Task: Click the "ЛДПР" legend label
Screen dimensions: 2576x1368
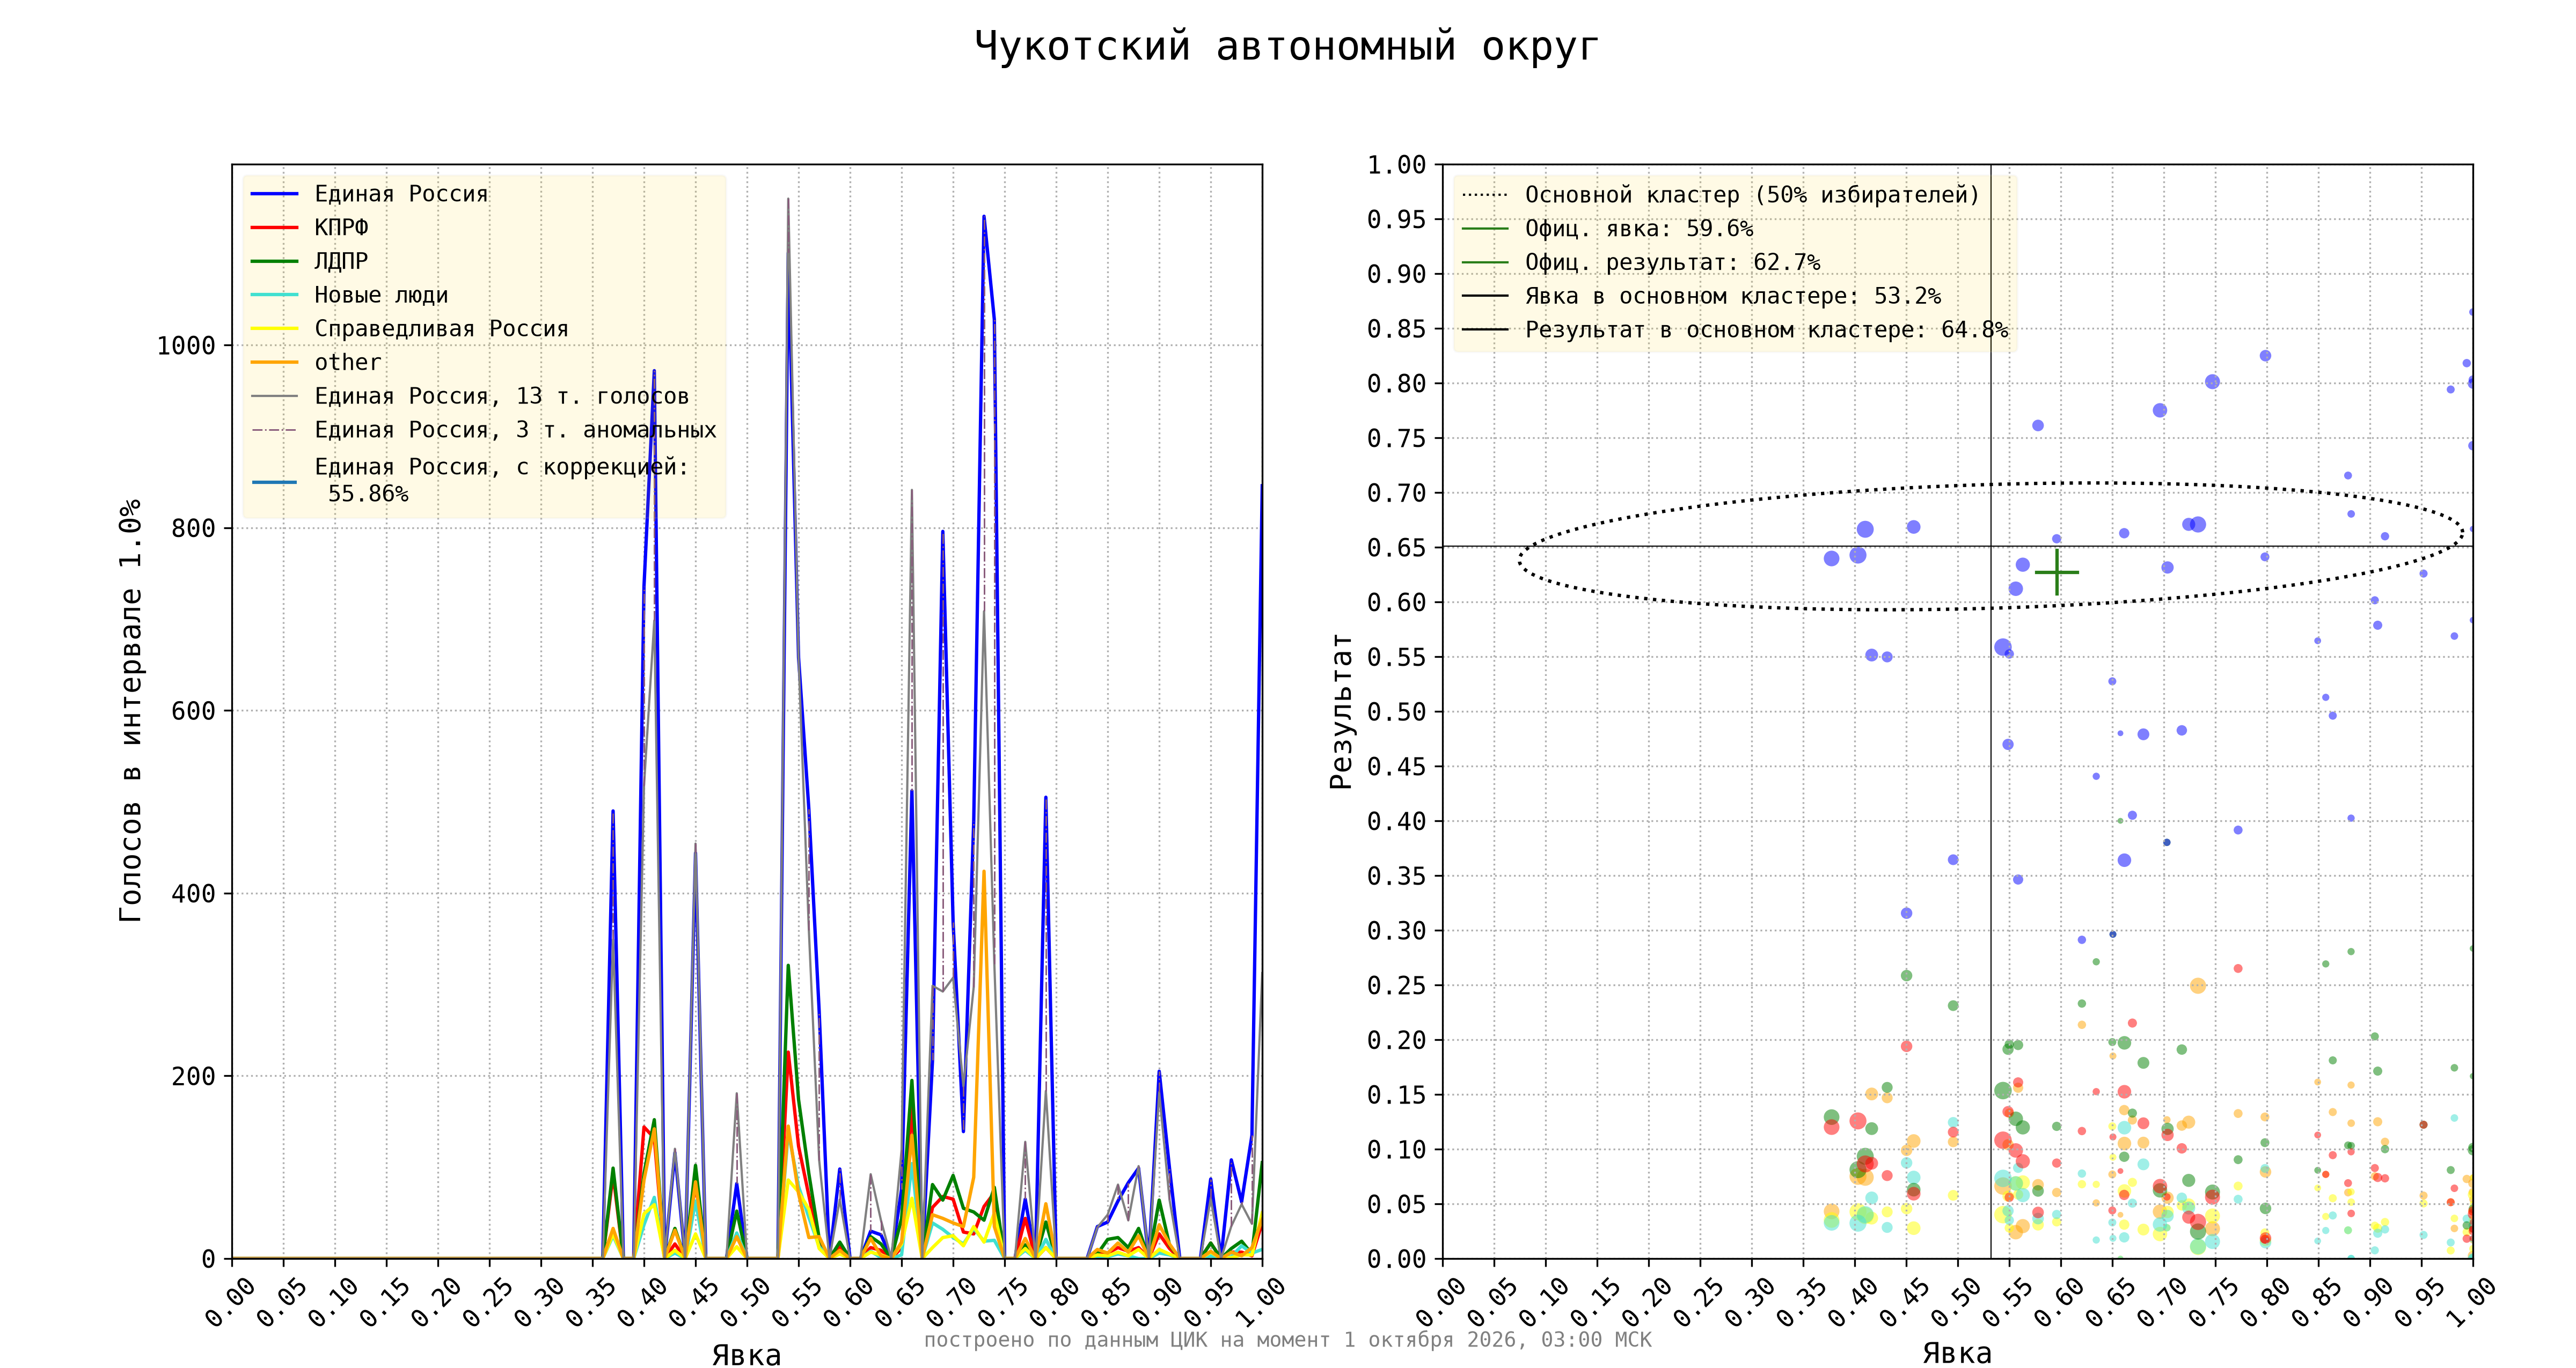Action: [x=341, y=261]
